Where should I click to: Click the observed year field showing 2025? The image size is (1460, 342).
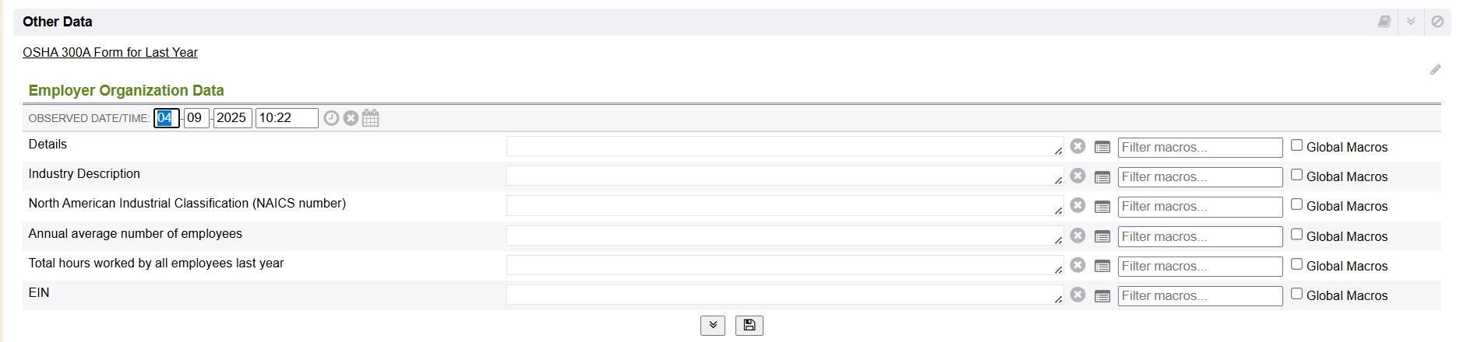tap(232, 118)
